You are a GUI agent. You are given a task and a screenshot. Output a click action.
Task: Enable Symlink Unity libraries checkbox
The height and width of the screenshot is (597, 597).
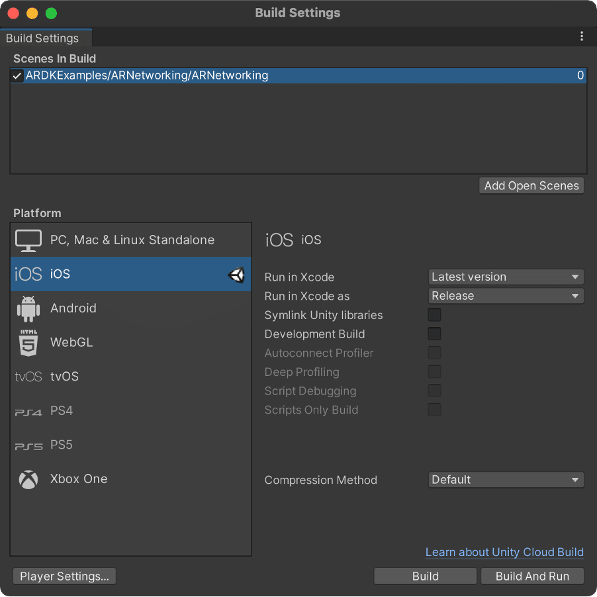(434, 315)
